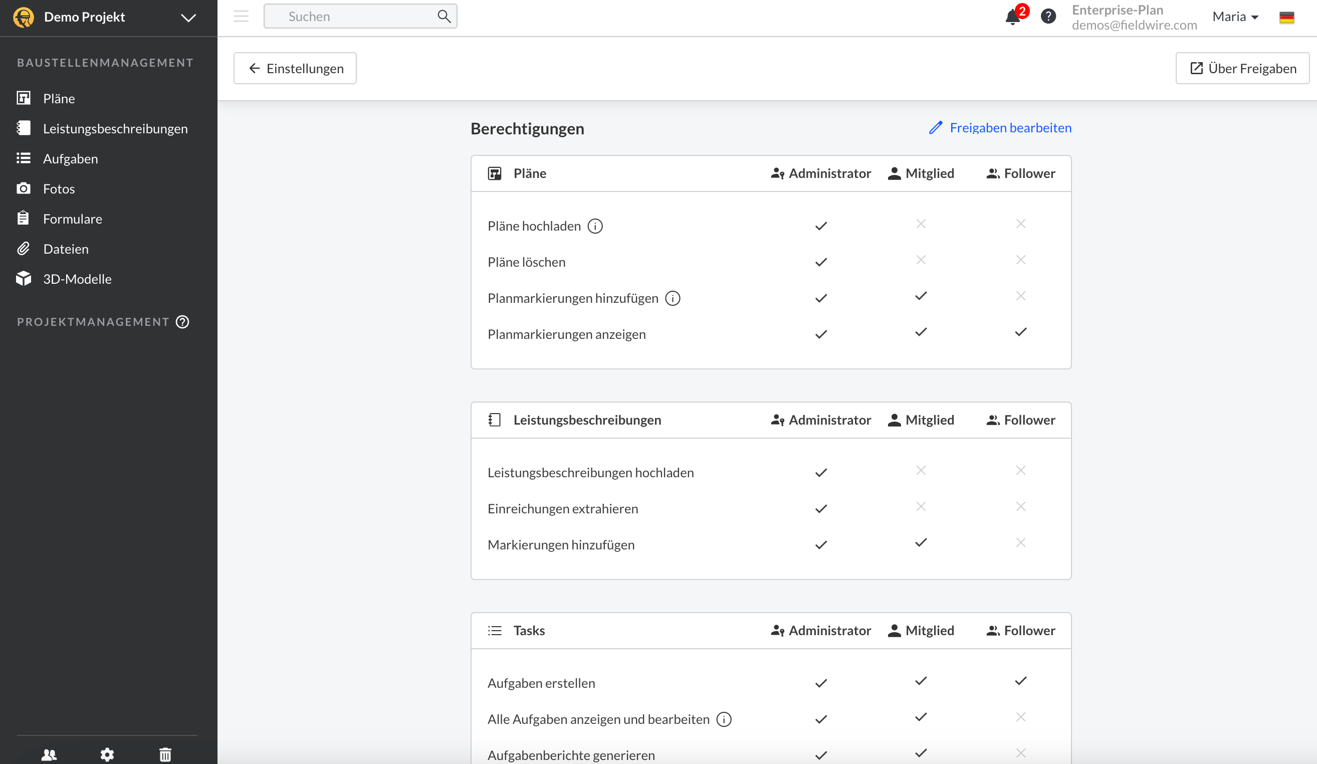The image size is (1317, 764).
Task: Click info icon next to Pläne hochladen
Action: tap(595, 226)
